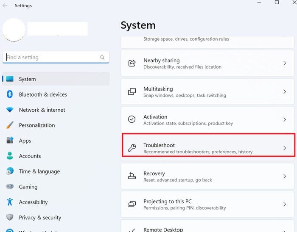Click the Apps icon in sidebar
Screen dimensions: 297x232
click(x=10, y=141)
